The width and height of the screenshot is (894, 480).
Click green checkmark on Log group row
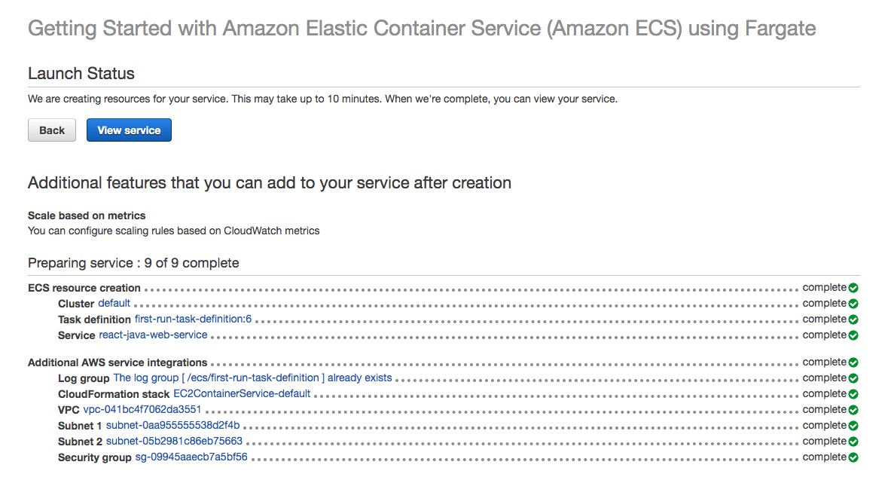tap(853, 378)
